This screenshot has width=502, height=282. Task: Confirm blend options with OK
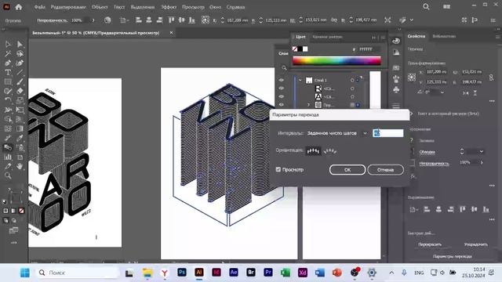(x=347, y=170)
